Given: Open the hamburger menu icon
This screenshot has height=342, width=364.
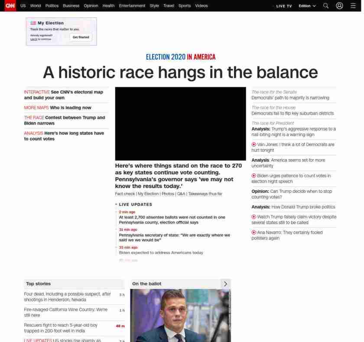Looking at the screenshot, I should (353, 6).
